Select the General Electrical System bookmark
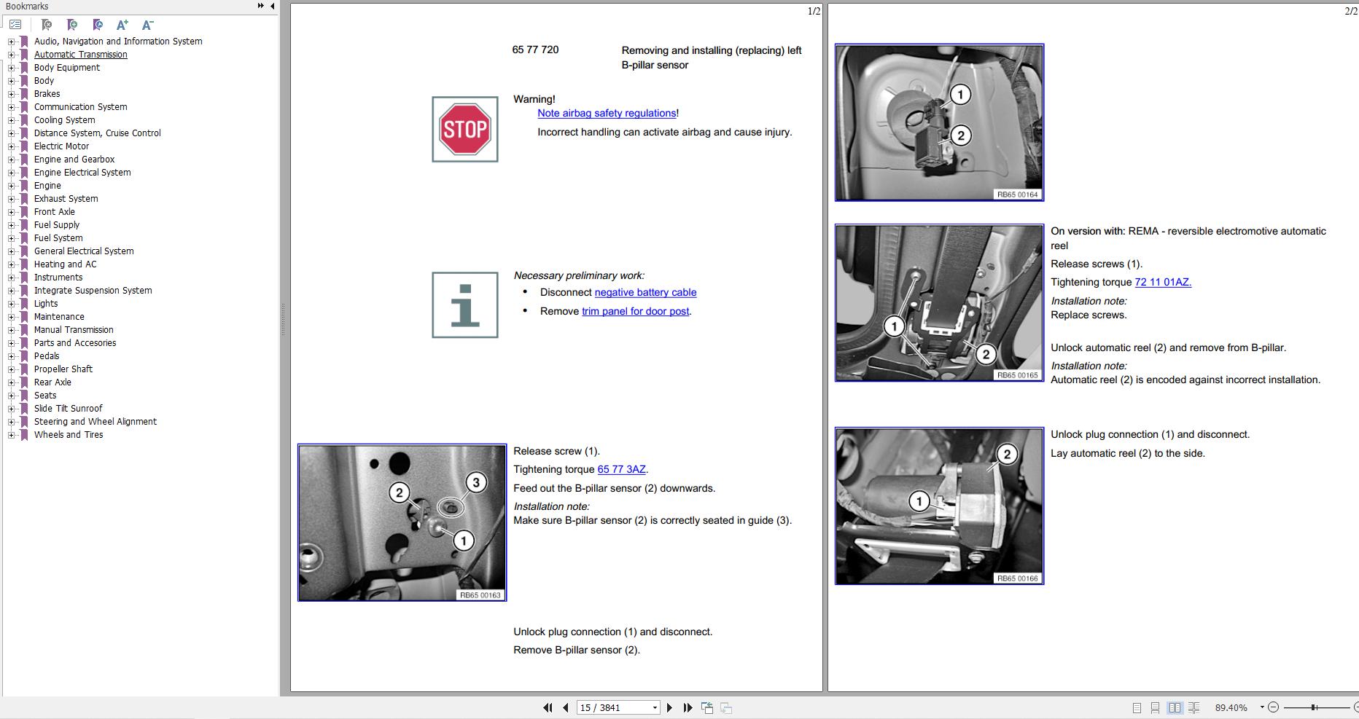Viewport: 1359px width, 719px height. [x=84, y=251]
